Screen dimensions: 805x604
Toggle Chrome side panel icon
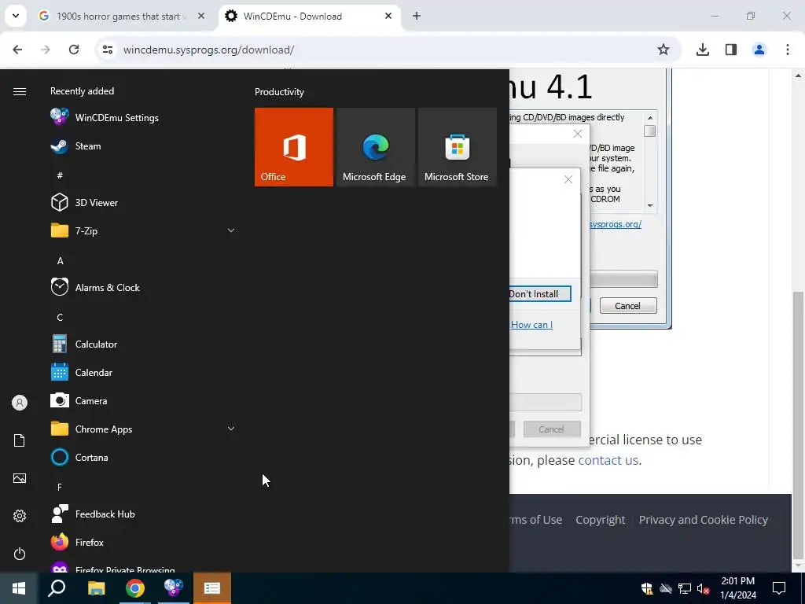731,50
